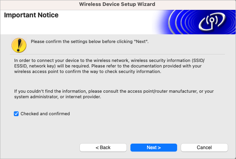Click the yellow exclamation warning icon
Image resolution: width=236 pixels, height=159 pixels.
(x=19, y=45)
